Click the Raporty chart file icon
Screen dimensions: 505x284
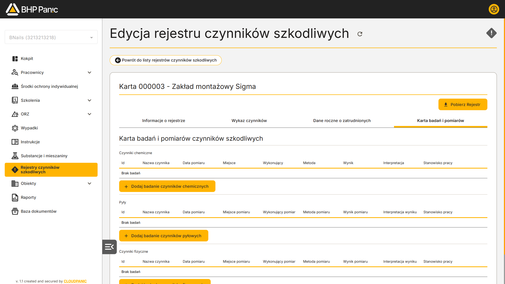pyautogui.click(x=15, y=197)
